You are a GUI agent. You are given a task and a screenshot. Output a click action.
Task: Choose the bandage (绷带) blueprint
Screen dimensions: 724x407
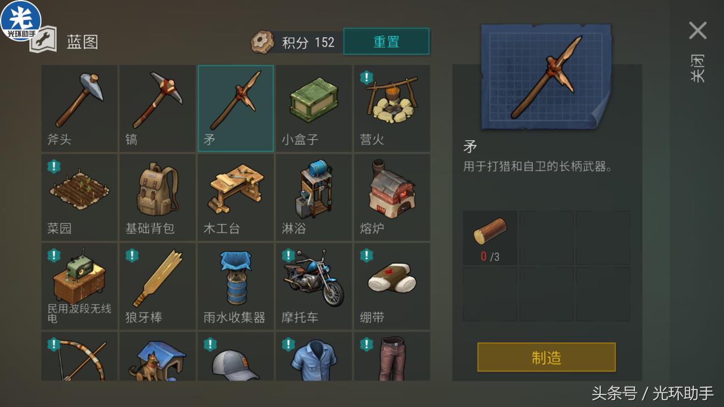point(392,287)
